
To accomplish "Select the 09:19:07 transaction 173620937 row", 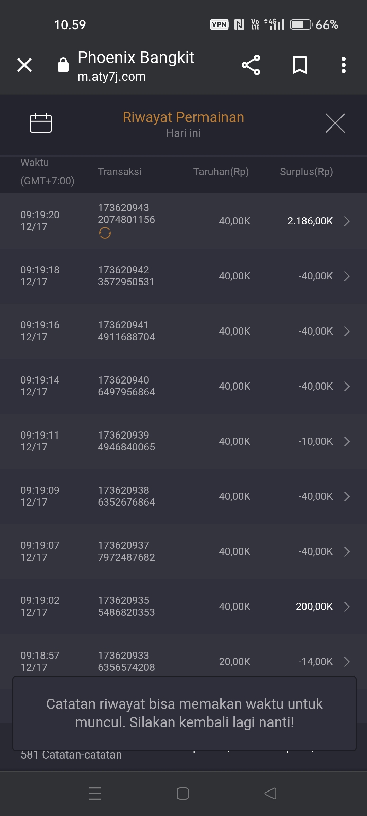I will [x=126, y=551].
